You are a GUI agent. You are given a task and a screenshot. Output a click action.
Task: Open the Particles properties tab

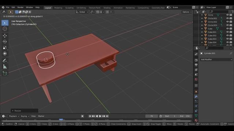pyautogui.click(x=196, y=101)
